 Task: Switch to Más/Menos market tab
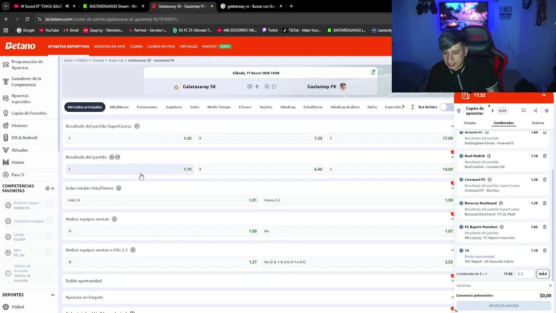click(x=119, y=107)
